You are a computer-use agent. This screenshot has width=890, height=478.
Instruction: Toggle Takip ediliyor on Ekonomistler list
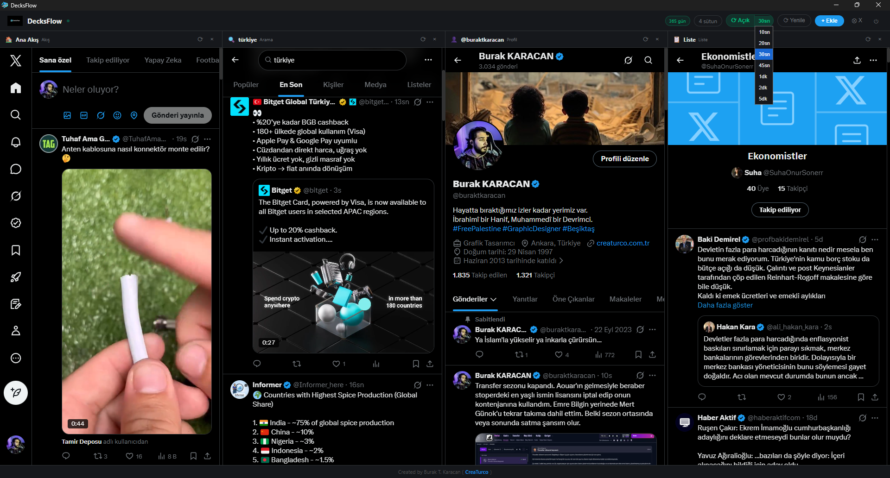pos(780,210)
